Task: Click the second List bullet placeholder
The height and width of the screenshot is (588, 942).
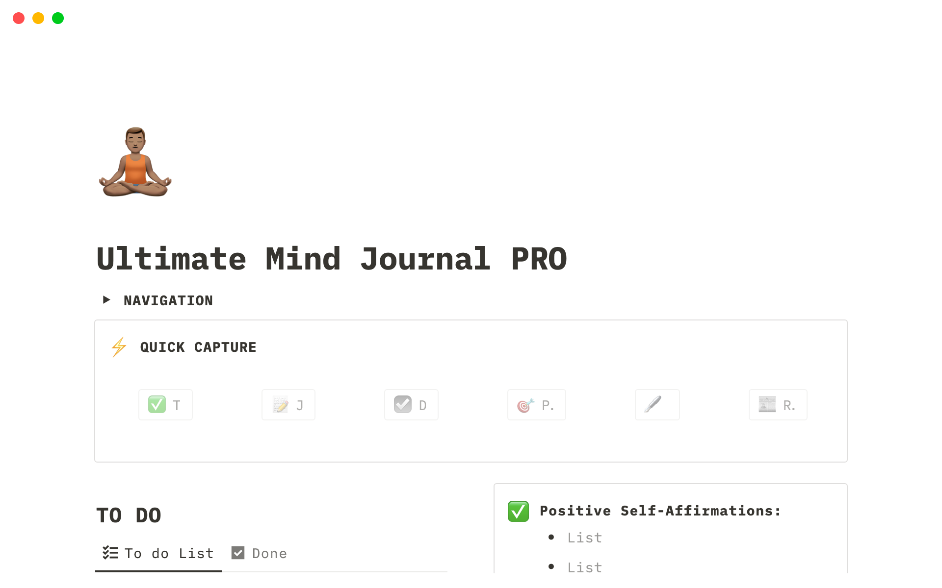Action: tap(584, 567)
